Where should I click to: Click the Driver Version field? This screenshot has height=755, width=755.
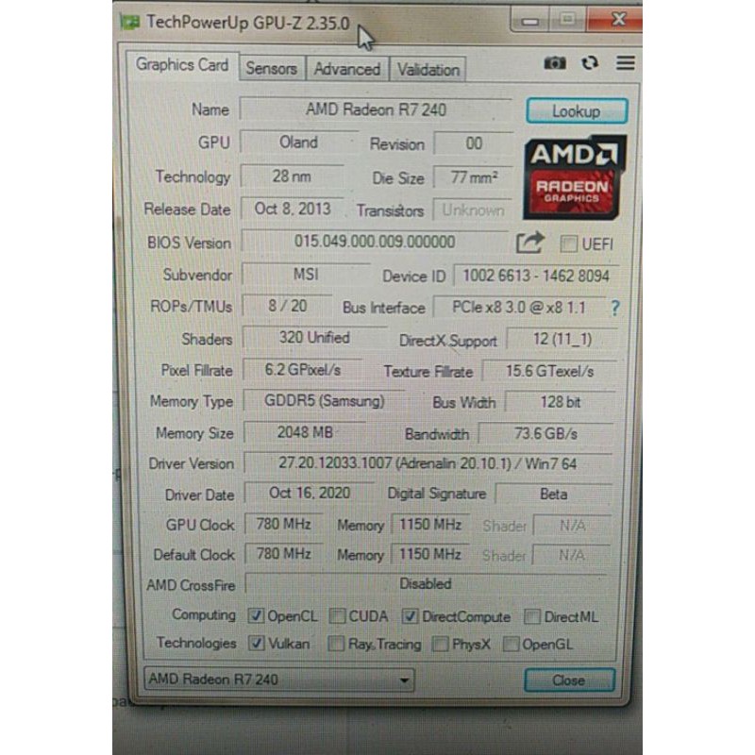tap(428, 463)
